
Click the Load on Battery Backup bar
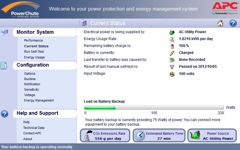click(154, 108)
